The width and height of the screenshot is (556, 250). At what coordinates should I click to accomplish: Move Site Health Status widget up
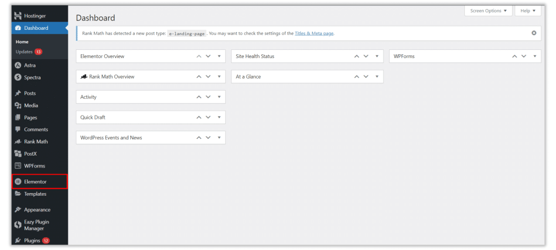(x=357, y=56)
